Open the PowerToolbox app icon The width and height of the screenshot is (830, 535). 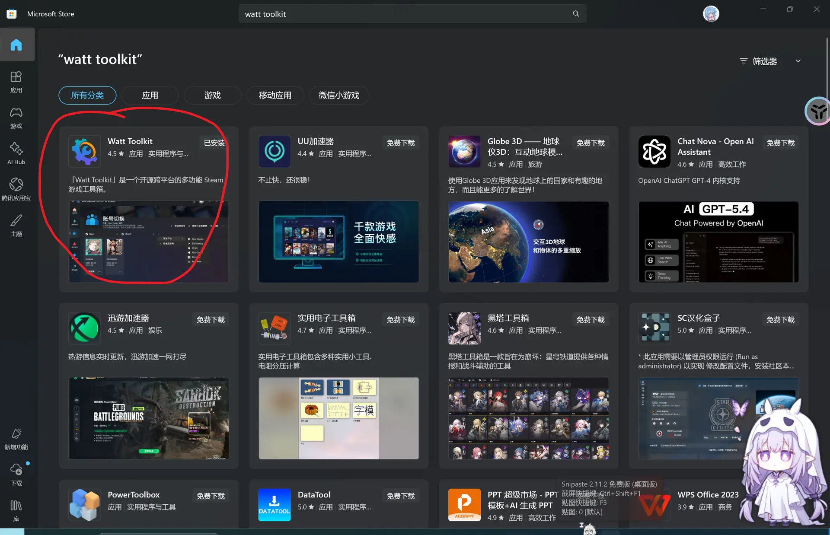[84, 505]
